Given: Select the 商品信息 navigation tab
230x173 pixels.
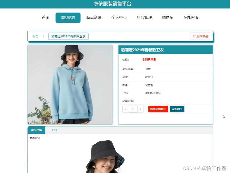Looking at the screenshot, I should click(x=68, y=18).
